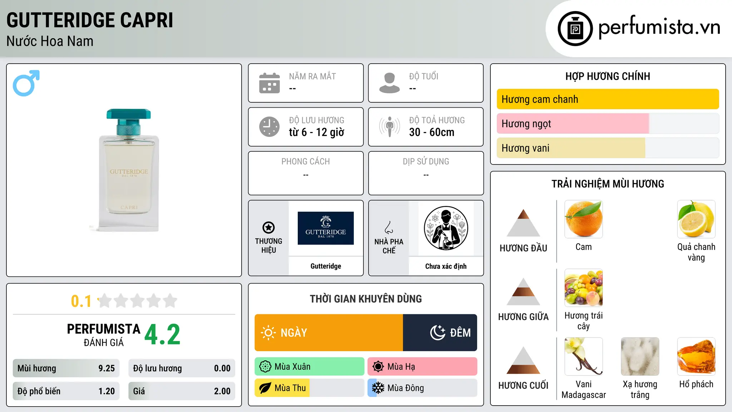Click the Ngày daytime bar segment

(x=329, y=333)
